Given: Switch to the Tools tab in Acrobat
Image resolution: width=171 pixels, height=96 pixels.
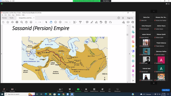Looking at the screenshot, I should [x=11, y=18].
